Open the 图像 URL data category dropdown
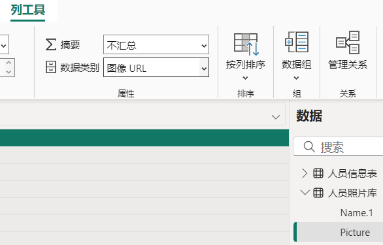Image resolution: width=383 pixels, height=245 pixels. tap(156, 67)
